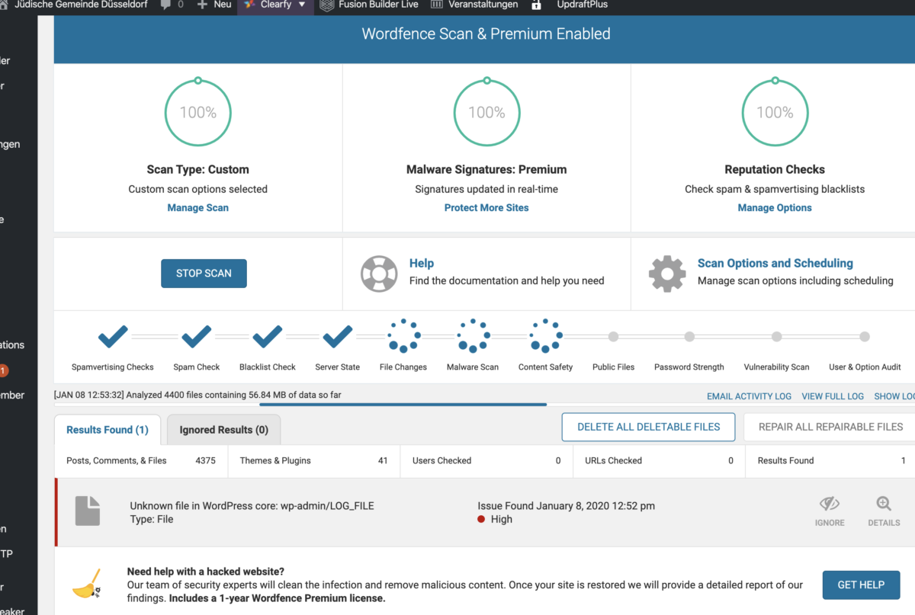
Task: Click Delete All Deletable Files button
Action: (x=648, y=427)
